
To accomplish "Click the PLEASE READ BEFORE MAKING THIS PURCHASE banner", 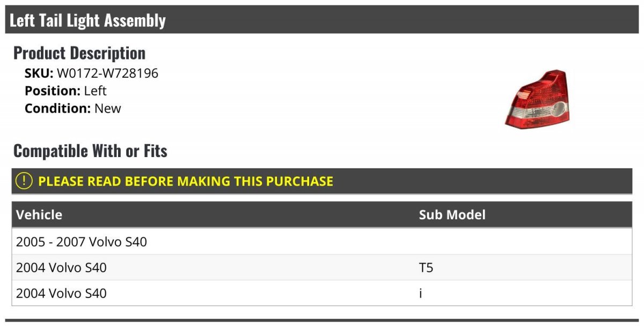I will pyautogui.click(x=322, y=181).
